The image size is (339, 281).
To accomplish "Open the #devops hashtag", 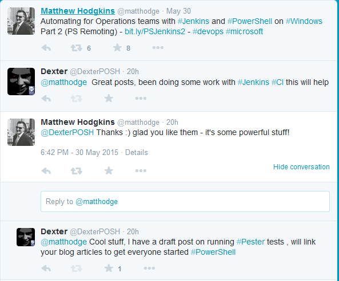I will pos(208,31).
